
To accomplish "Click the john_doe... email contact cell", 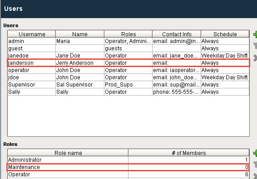I will point(177,77).
